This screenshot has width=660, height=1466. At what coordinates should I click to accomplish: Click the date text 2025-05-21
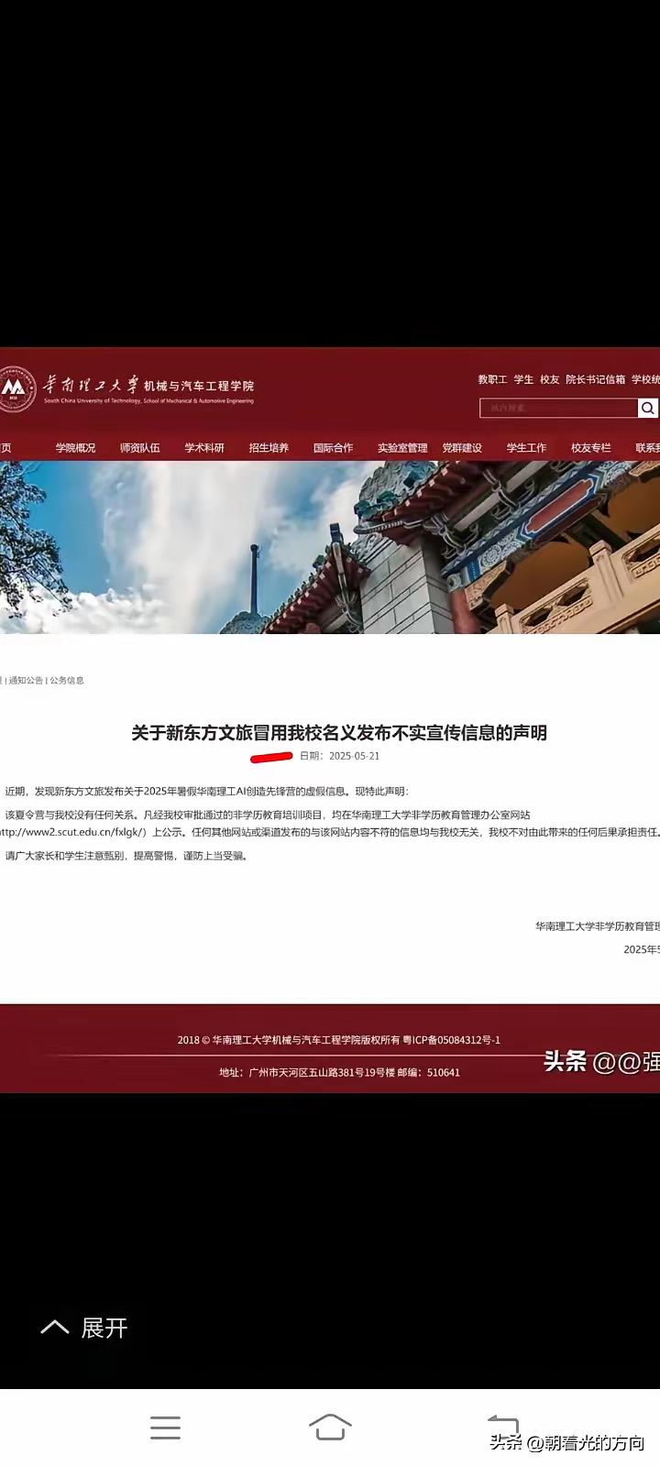354,756
